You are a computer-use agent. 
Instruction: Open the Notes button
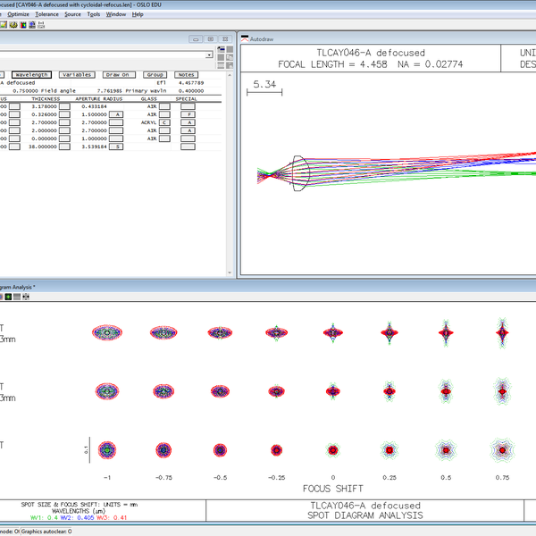click(186, 75)
